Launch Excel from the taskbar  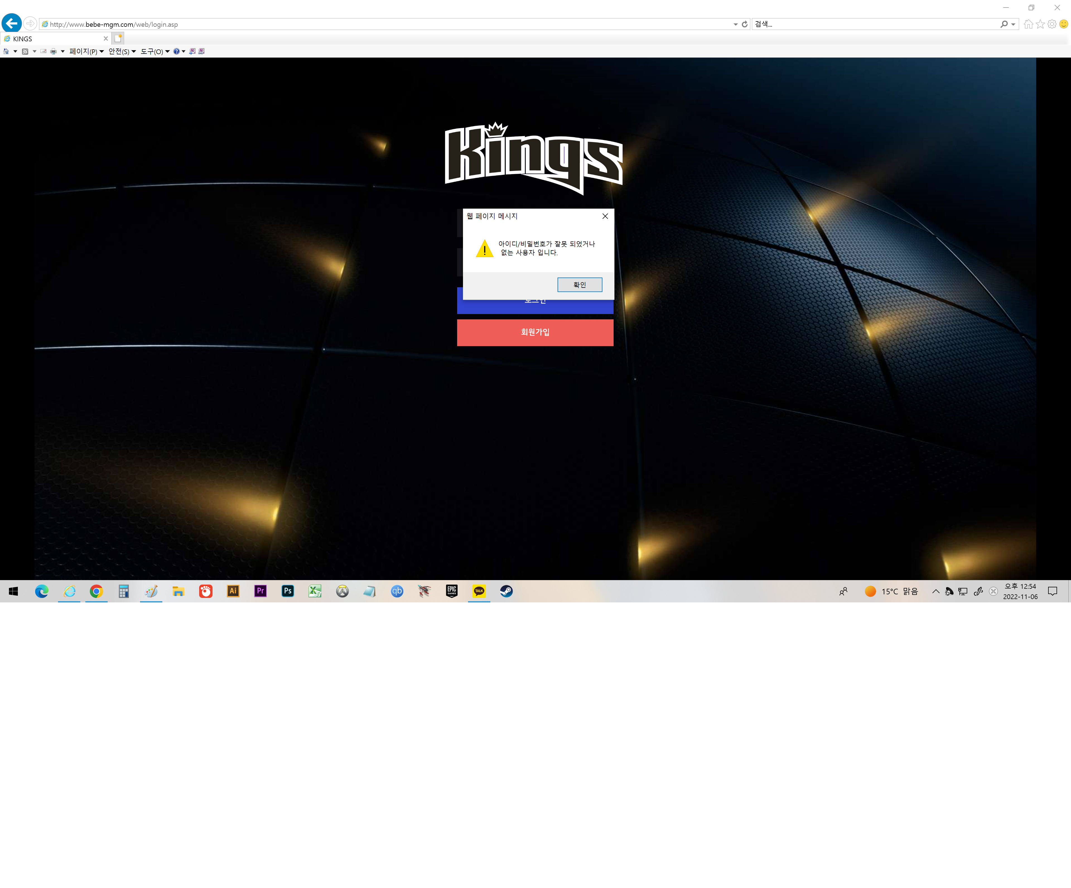point(315,591)
